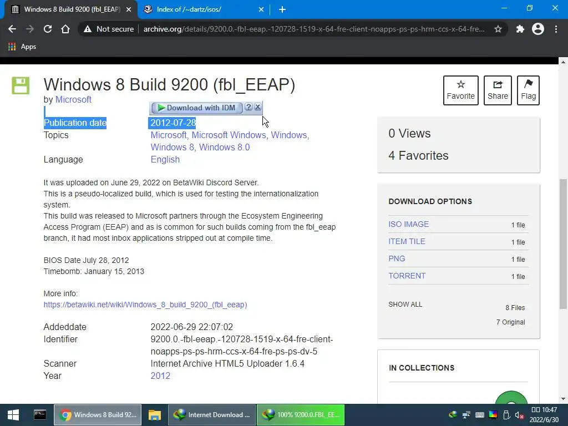Click the page vertical scrollbar thumb
The image size is (568, 426).
(563, 244)
